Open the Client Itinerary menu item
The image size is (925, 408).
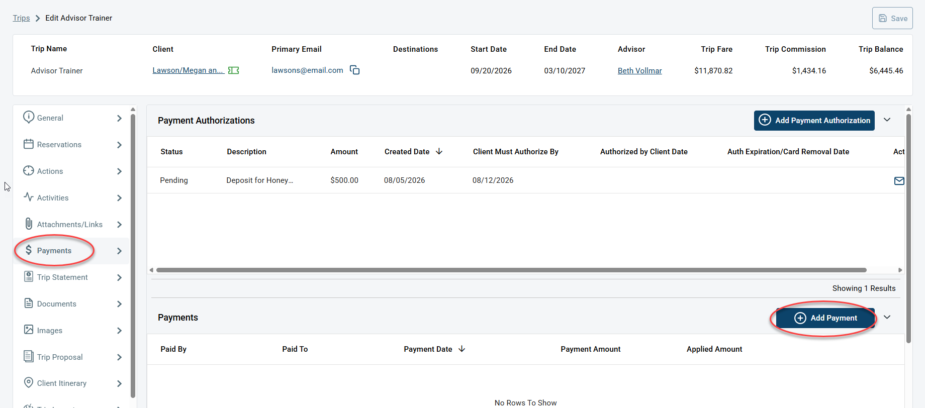(71, 383)
